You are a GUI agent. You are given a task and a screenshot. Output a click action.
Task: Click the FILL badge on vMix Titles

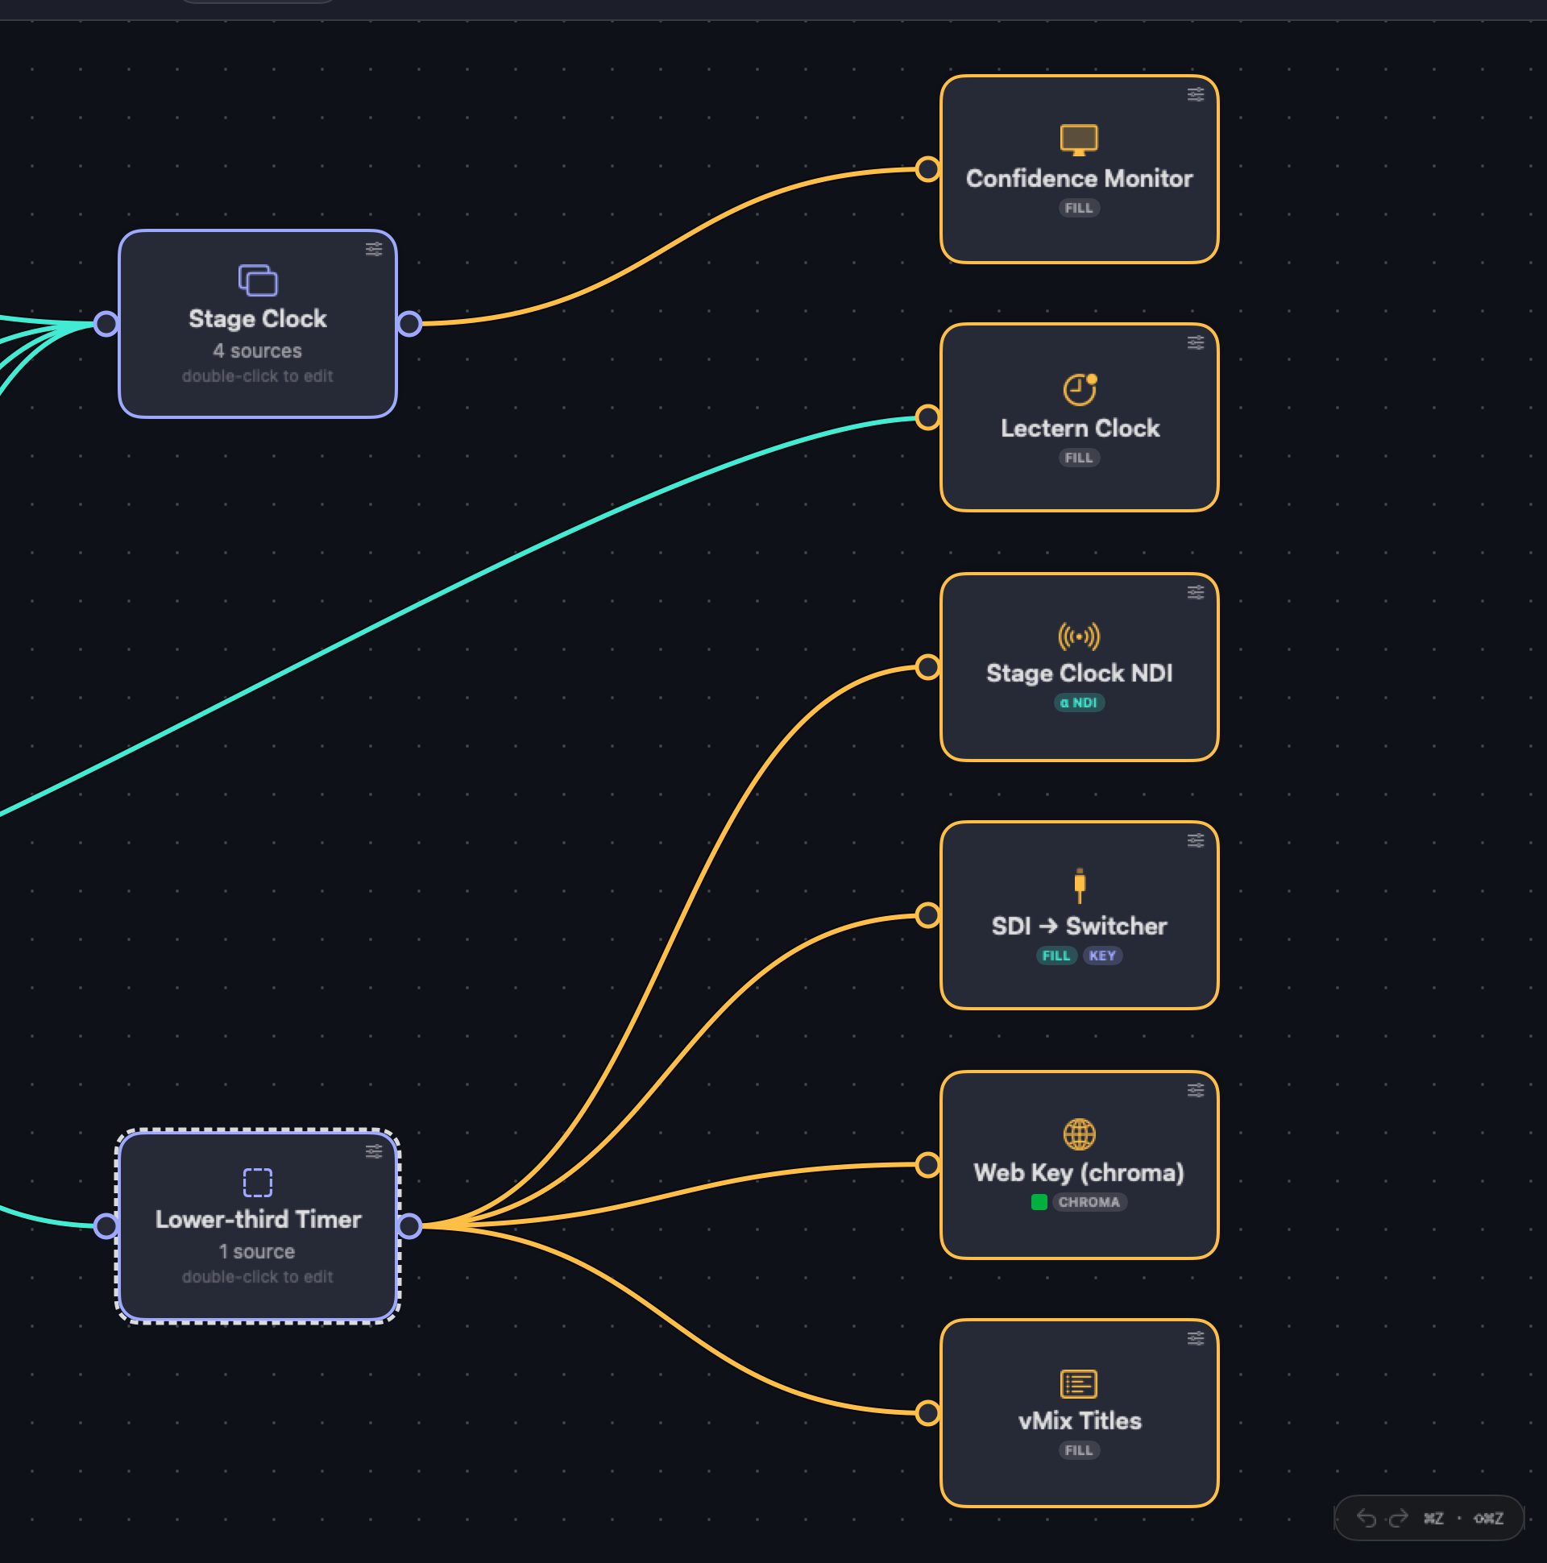(x=1079, y=1450)
